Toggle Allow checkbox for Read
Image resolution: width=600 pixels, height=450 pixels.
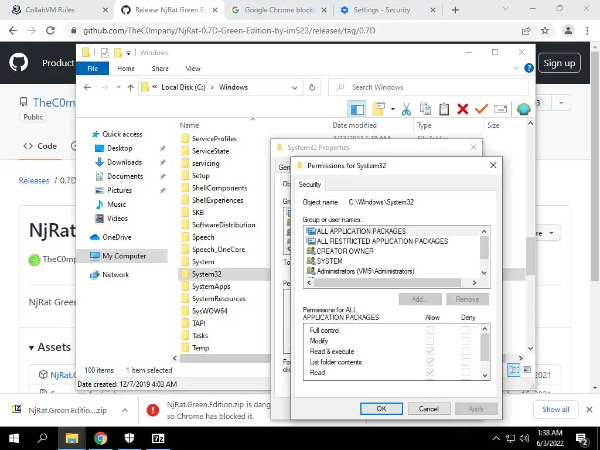pyautogui.click(x=431, y=372)
